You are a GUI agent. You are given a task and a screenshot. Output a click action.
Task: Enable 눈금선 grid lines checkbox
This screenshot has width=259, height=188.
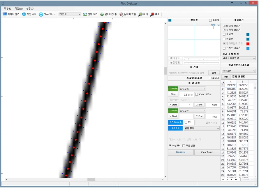click(x=224, y=34)
